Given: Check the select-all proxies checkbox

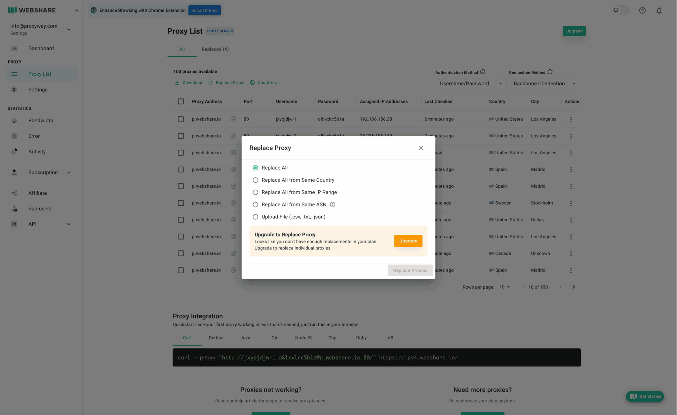Looking at the screenshot, I should click(x=181, y=101).
